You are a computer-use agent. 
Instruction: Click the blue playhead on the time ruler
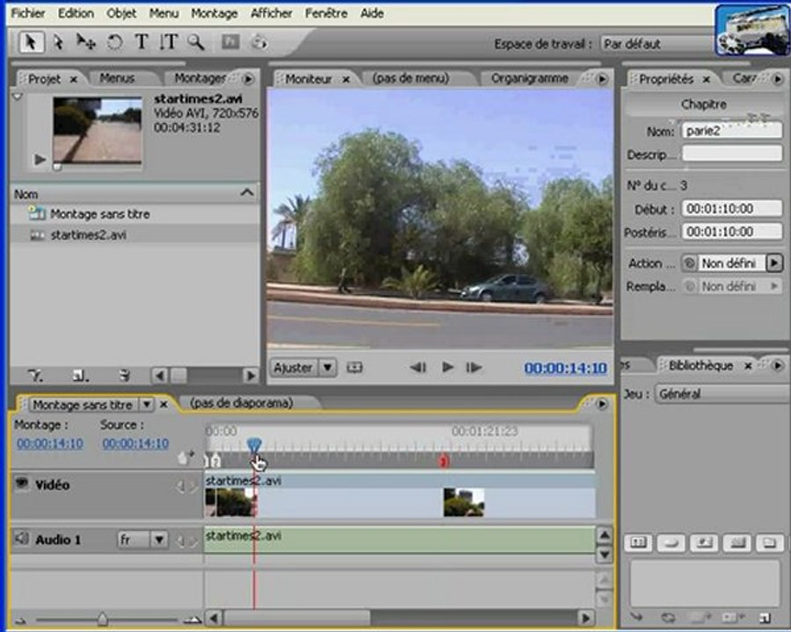(254, 445)
